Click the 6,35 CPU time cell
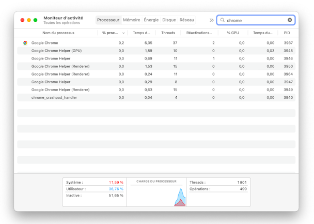The height and width of the screenshot is (224, 314). [x=148, y=43]
